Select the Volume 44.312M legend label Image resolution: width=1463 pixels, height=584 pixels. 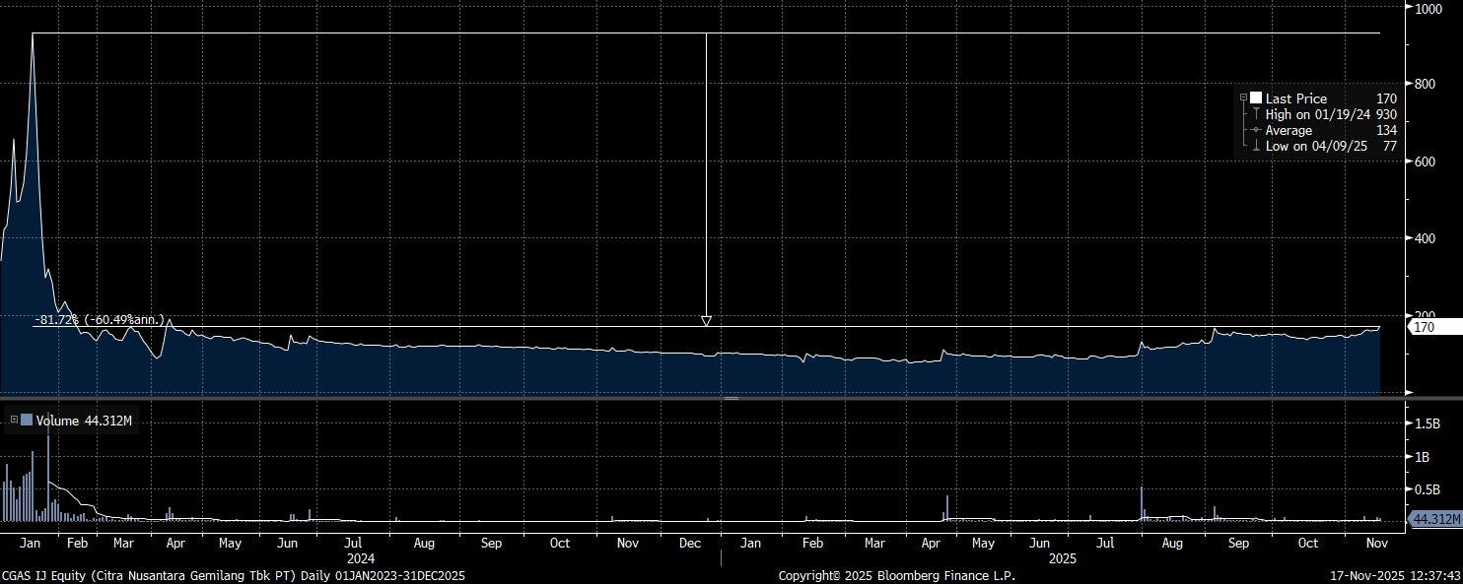click(x=84, y=421)
